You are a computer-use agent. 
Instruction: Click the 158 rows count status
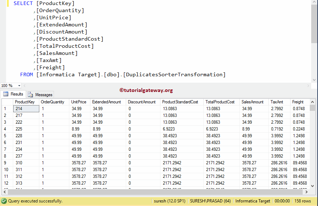click(x=303, y=201)
